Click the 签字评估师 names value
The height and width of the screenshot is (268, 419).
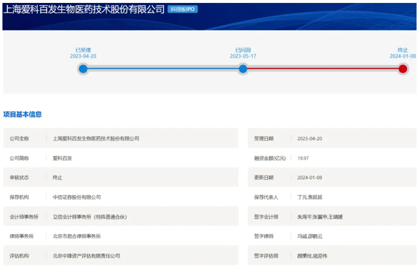pyautogui.click(x=312, y=256)
